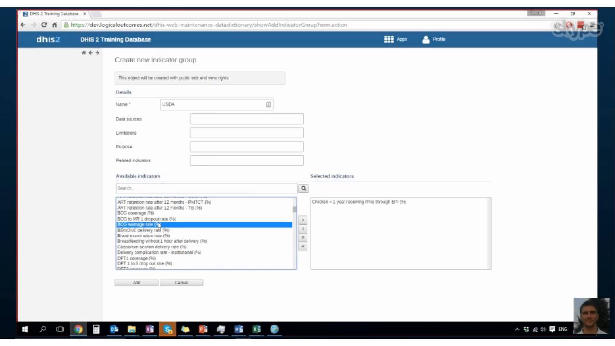Click into the Purpose field

pyautogui.click(x=246, y=147)
